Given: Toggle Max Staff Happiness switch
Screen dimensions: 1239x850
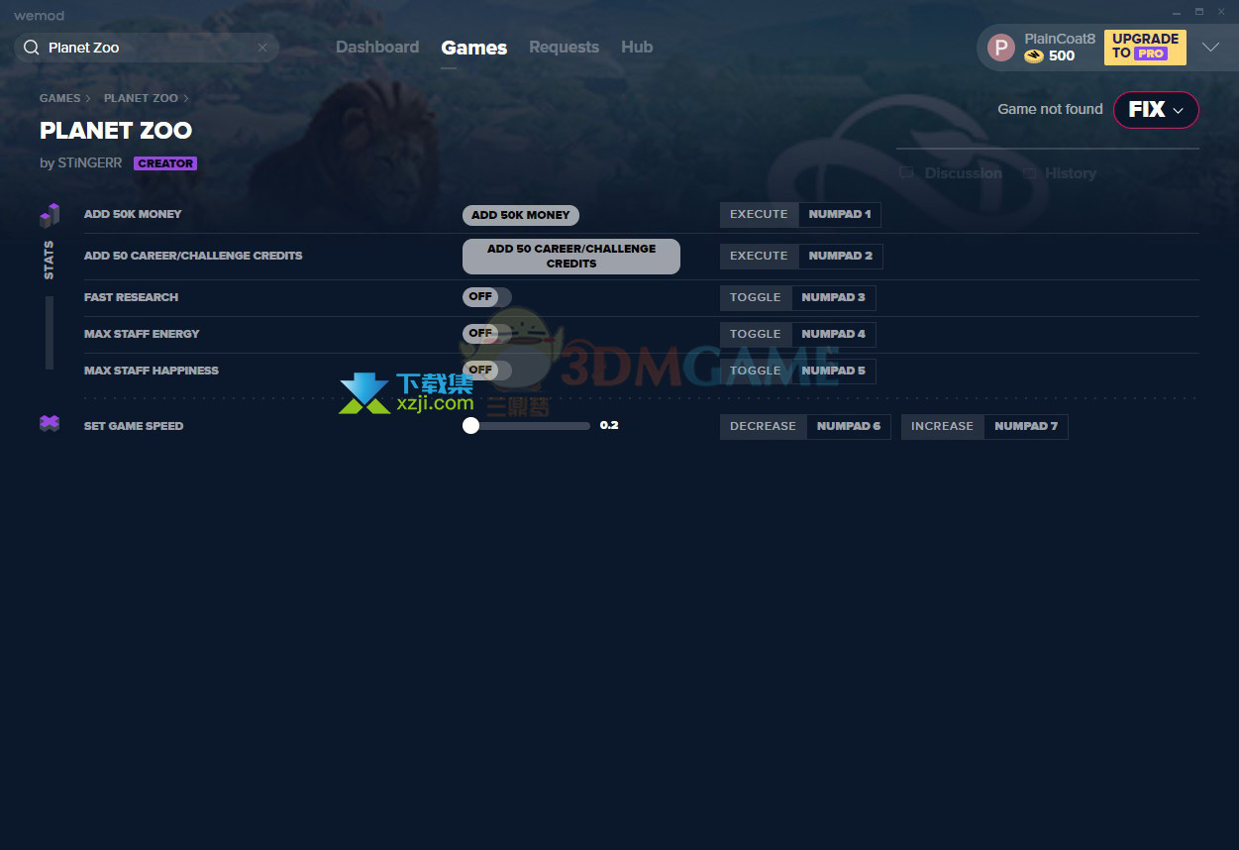Looking at the screenshot, I should pos(487,371).
